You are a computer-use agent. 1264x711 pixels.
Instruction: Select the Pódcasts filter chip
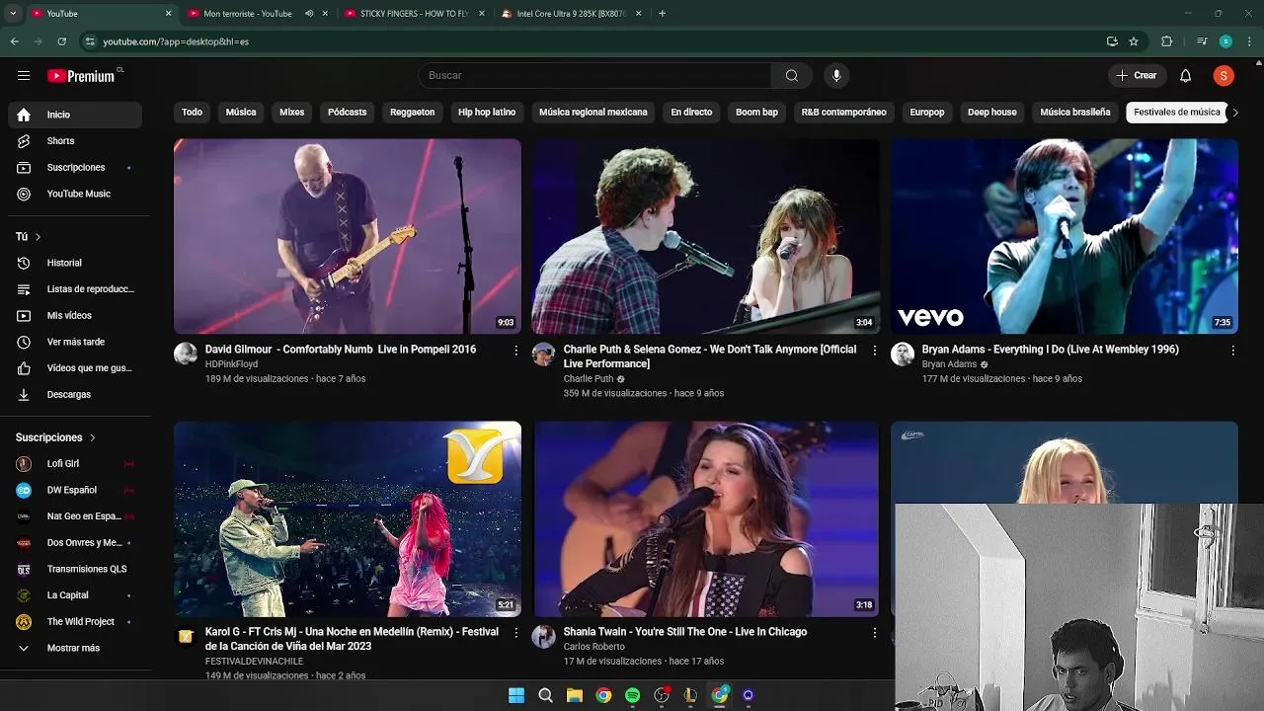click(347, 113)
